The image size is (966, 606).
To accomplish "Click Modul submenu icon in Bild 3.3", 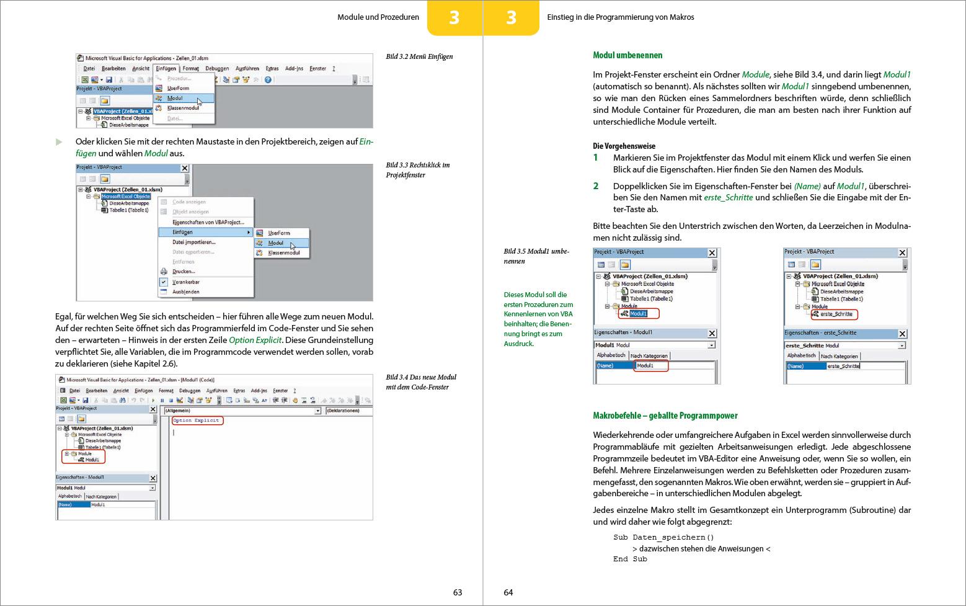I will point(259,243).
